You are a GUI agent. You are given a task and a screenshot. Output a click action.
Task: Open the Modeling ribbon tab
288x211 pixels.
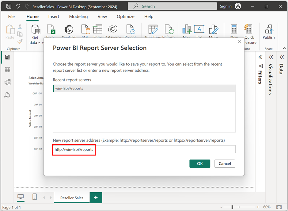[x=78, y=17]
